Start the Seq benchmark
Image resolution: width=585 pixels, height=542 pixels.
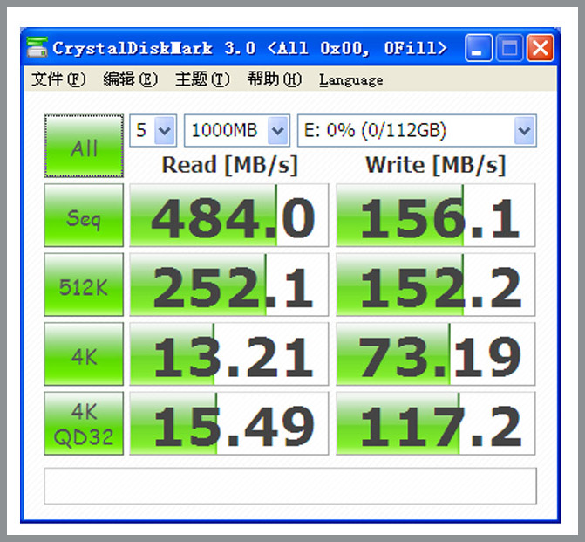84,216
